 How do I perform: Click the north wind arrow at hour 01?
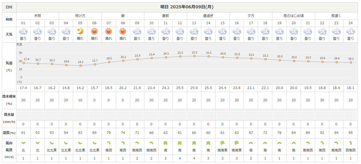(x=23, y=143)
